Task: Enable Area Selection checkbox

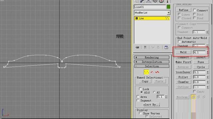Action: tap(138, 97)
